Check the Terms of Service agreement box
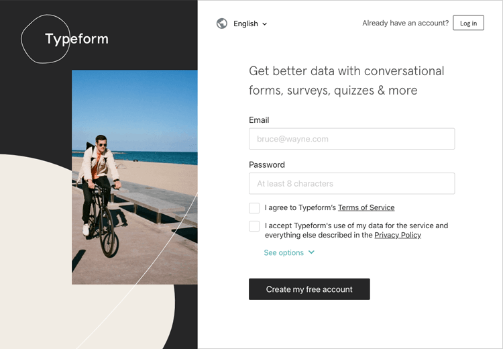Image resolution: width=503 pixels, height=349 pixels. coord(254,208)
